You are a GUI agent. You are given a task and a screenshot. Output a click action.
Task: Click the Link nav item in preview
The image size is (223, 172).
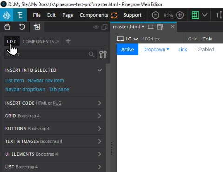(x=183, y=49)
